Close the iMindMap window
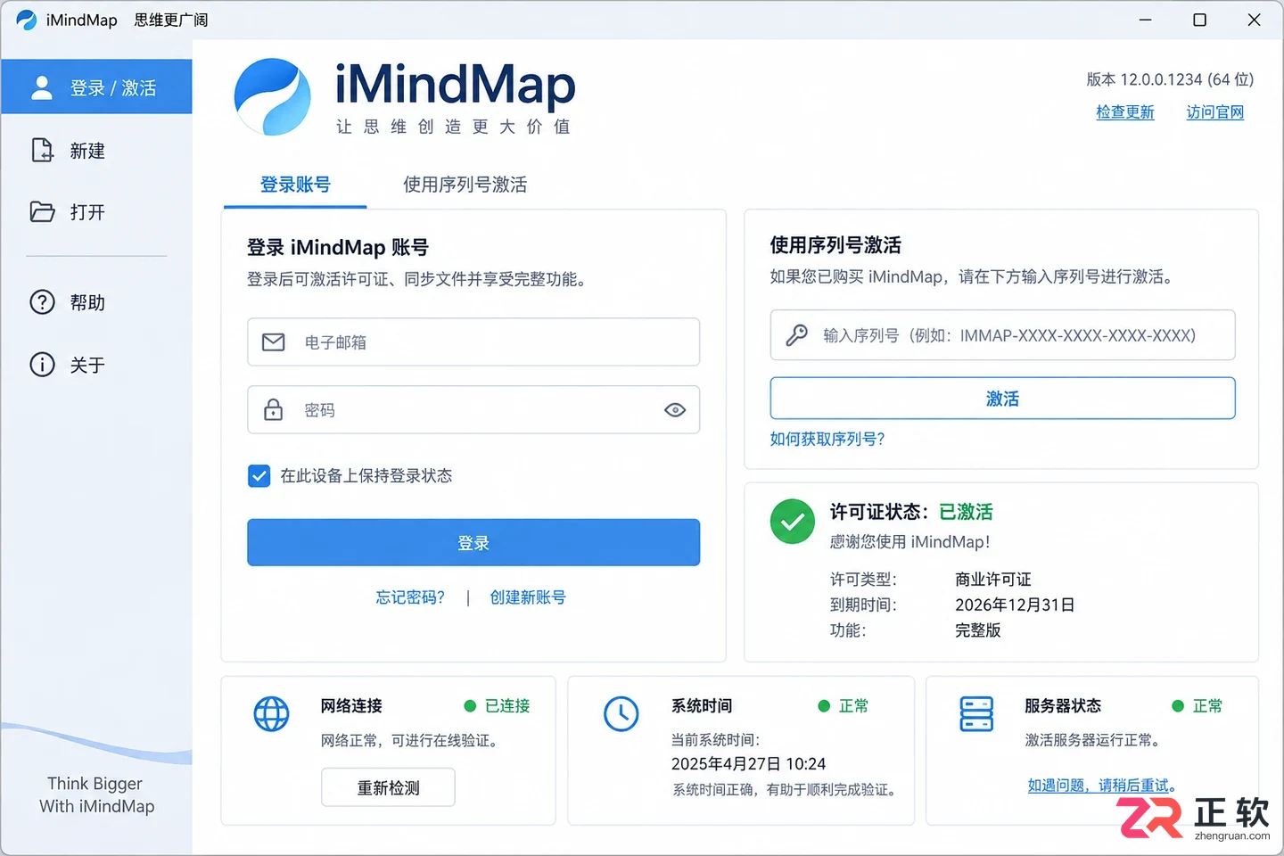Viewport: 1284px width, 856px height. click(1254, 20)
